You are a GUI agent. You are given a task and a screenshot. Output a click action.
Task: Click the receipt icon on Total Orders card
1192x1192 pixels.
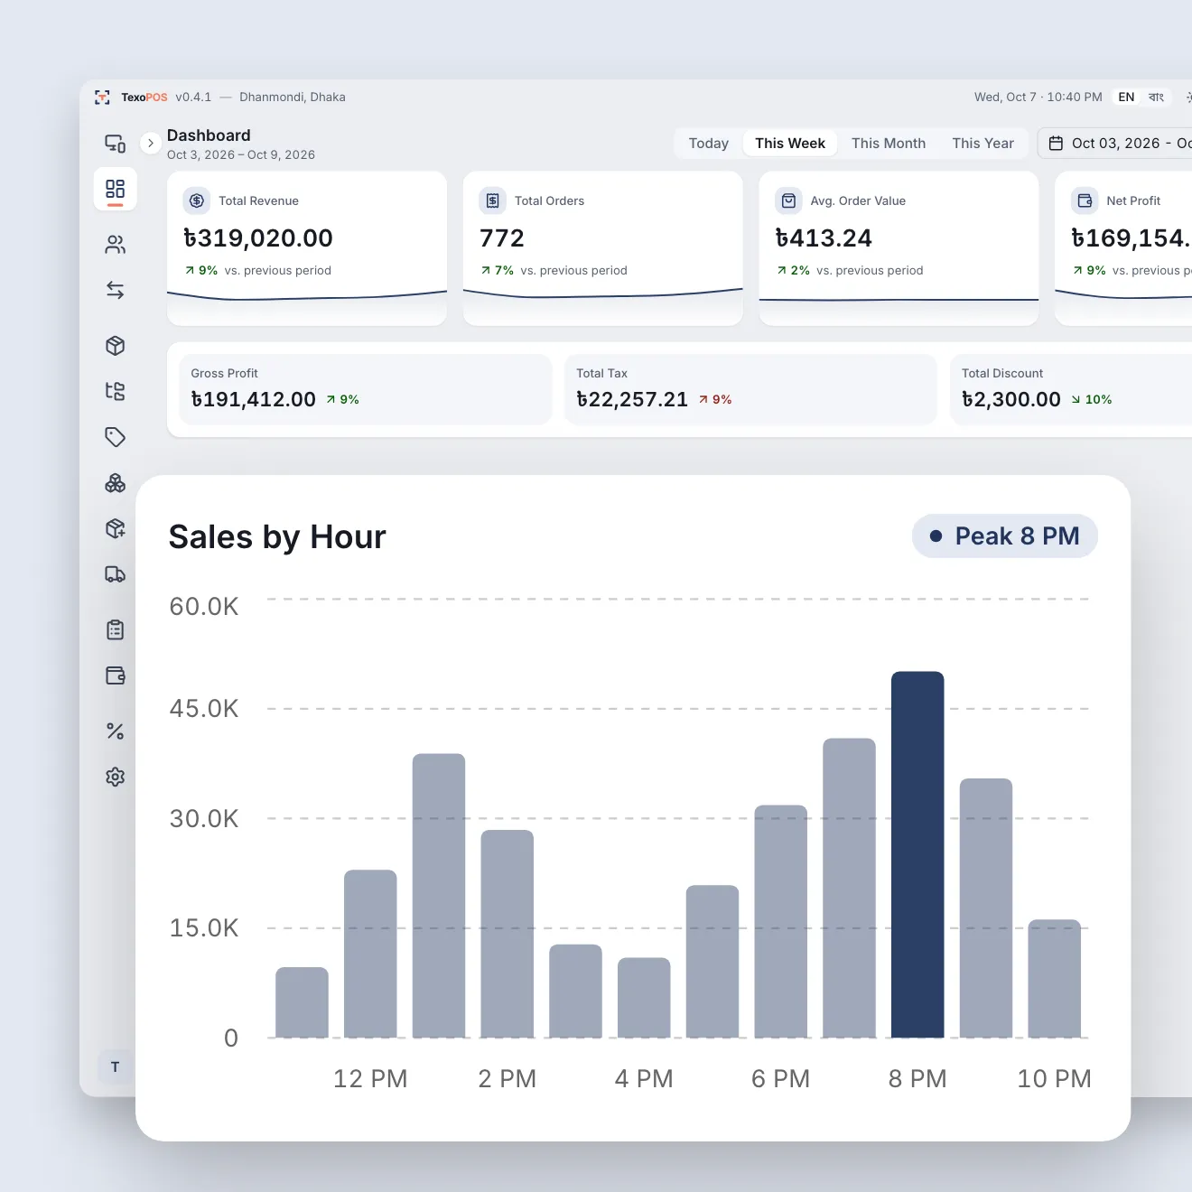pyautogui.click(x=493, y=200)
